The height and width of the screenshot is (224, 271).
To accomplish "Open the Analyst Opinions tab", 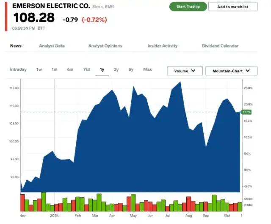I will 105,46.
